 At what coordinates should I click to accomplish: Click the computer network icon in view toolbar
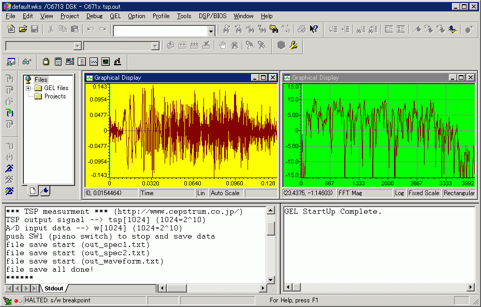[70, 62]
